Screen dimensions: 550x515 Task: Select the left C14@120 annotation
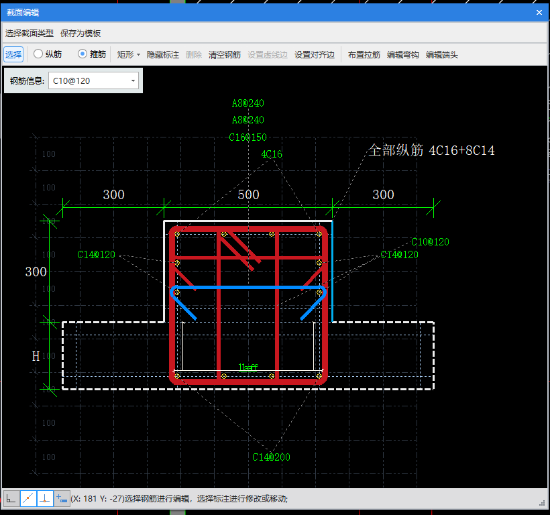[x=96, y=255]
